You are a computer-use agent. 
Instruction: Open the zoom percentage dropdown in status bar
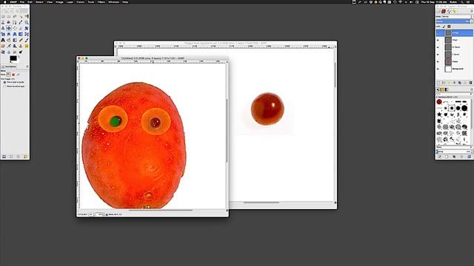click(100, 214)
